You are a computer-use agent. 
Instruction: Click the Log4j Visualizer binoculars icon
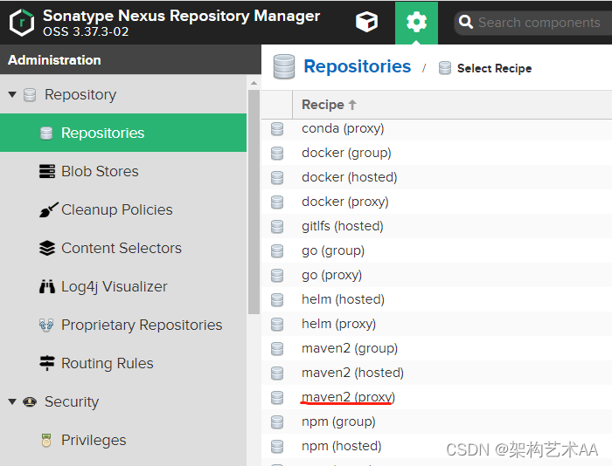tap(47, 286)
